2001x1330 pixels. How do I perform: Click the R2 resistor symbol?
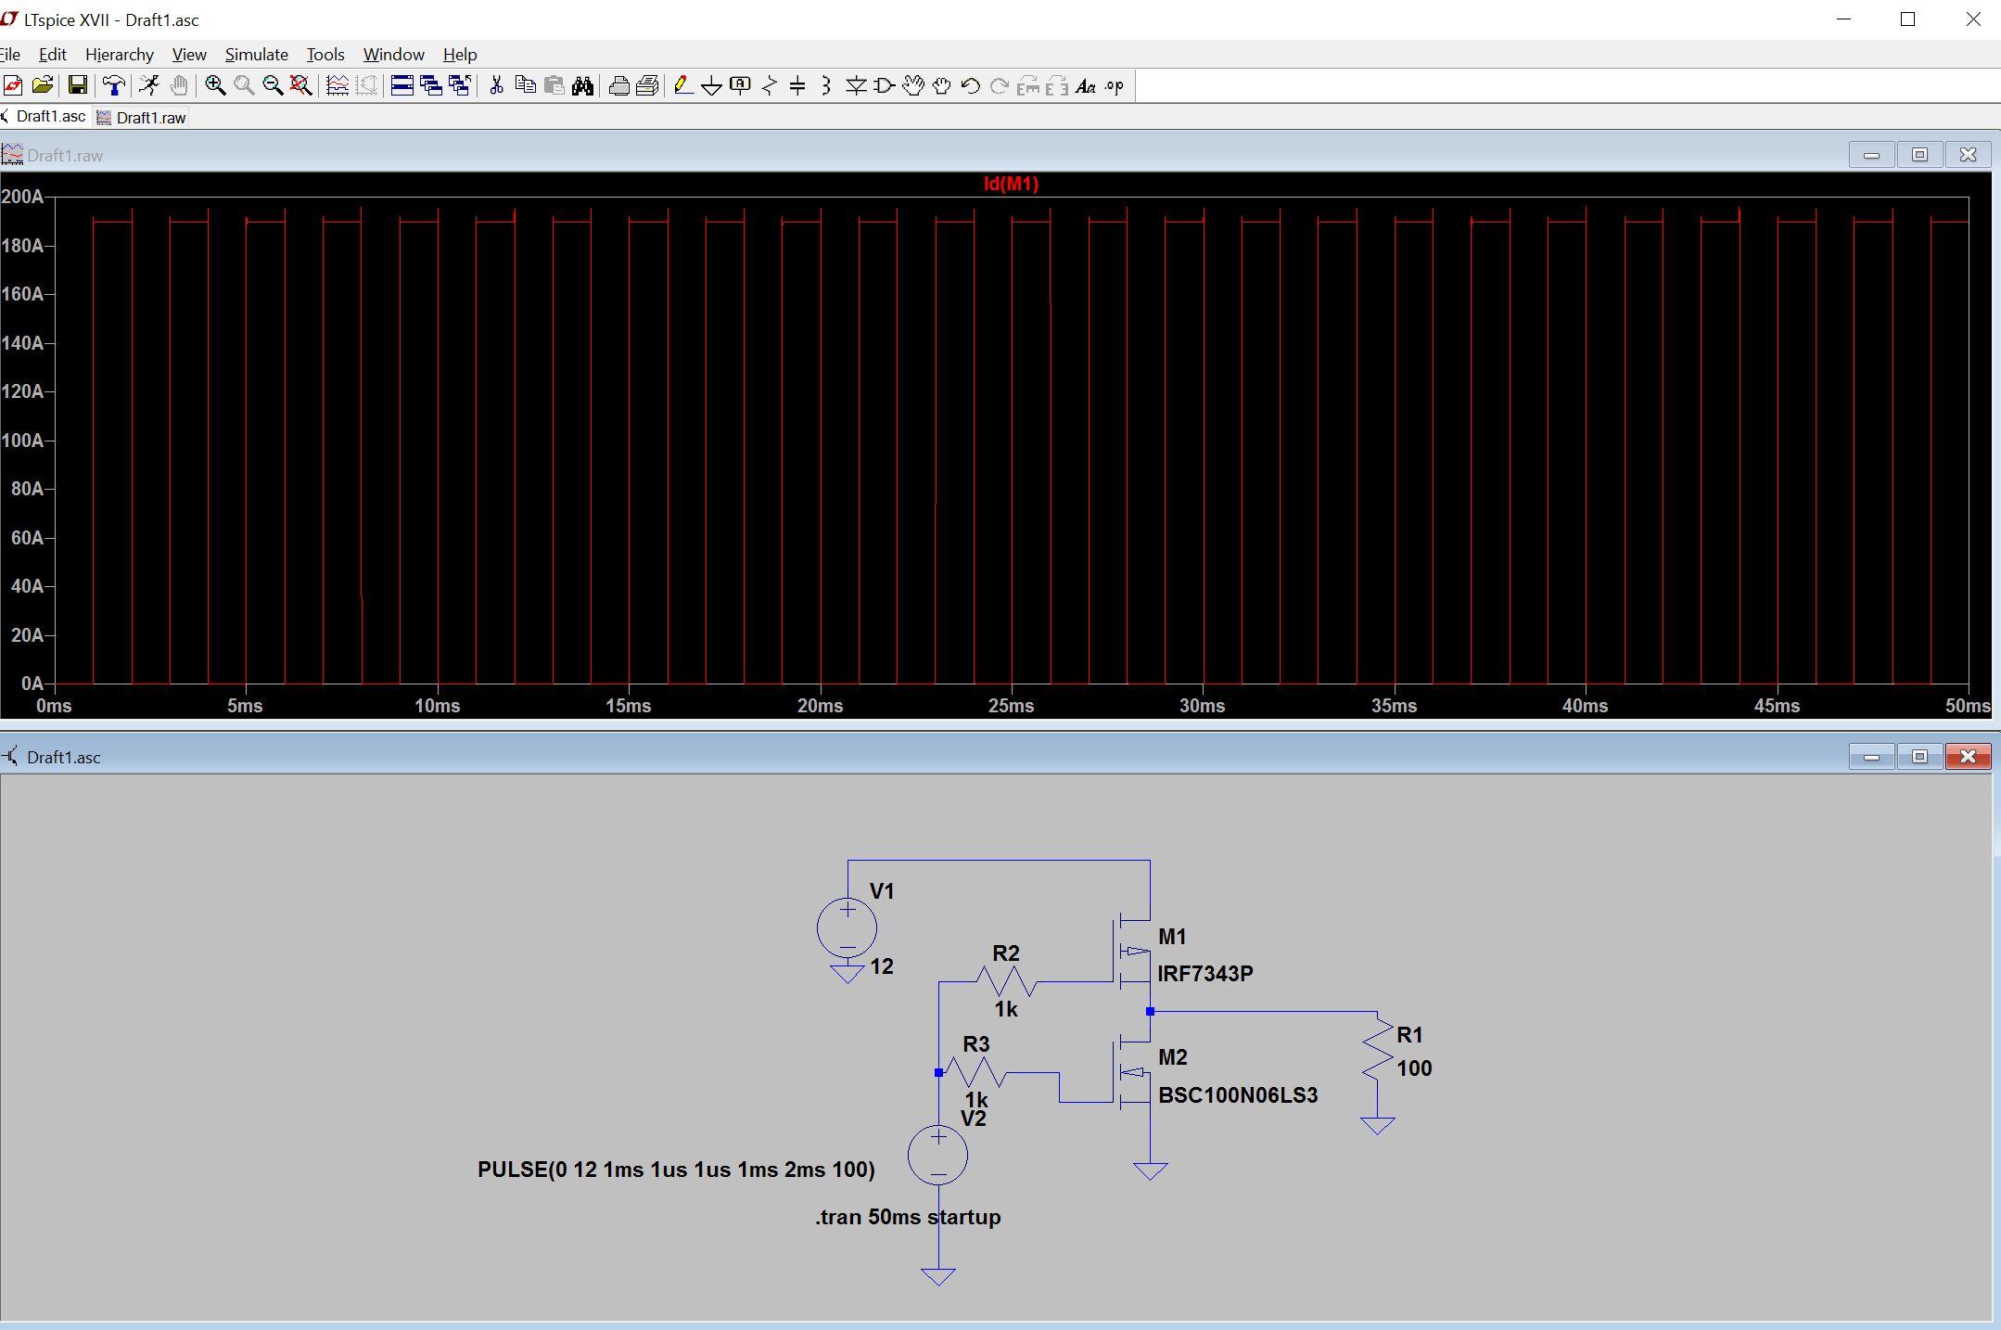pos(1006,981)
